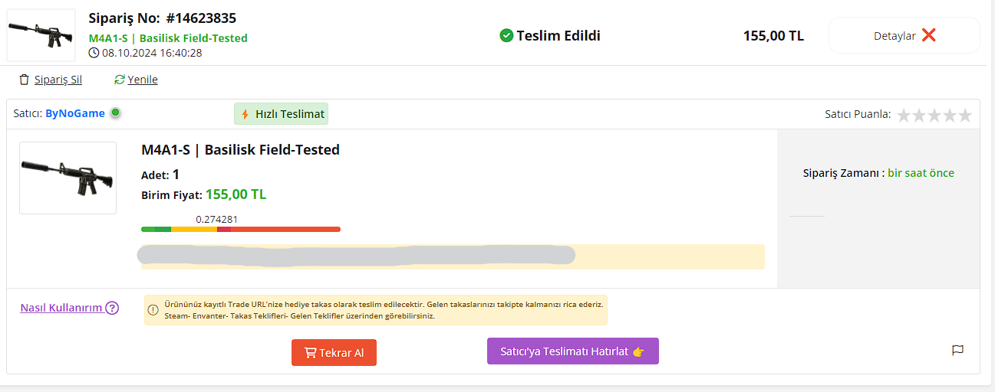Viewport: 995px width, 392px height.
Task: Click the shopping cart icon in Tekrar Al
Action: (310, 353)
